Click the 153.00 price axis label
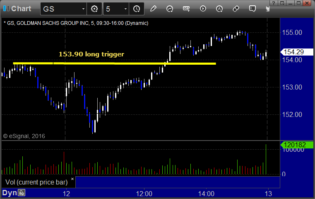Image resolution: width=315 pixels, height=199 pixels. click(292, 87)
